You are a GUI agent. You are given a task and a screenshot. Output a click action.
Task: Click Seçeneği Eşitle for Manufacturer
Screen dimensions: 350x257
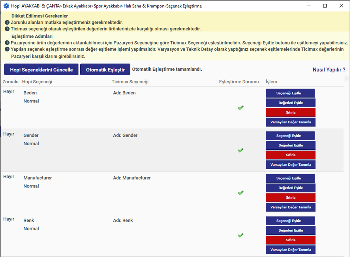[290, 178]
